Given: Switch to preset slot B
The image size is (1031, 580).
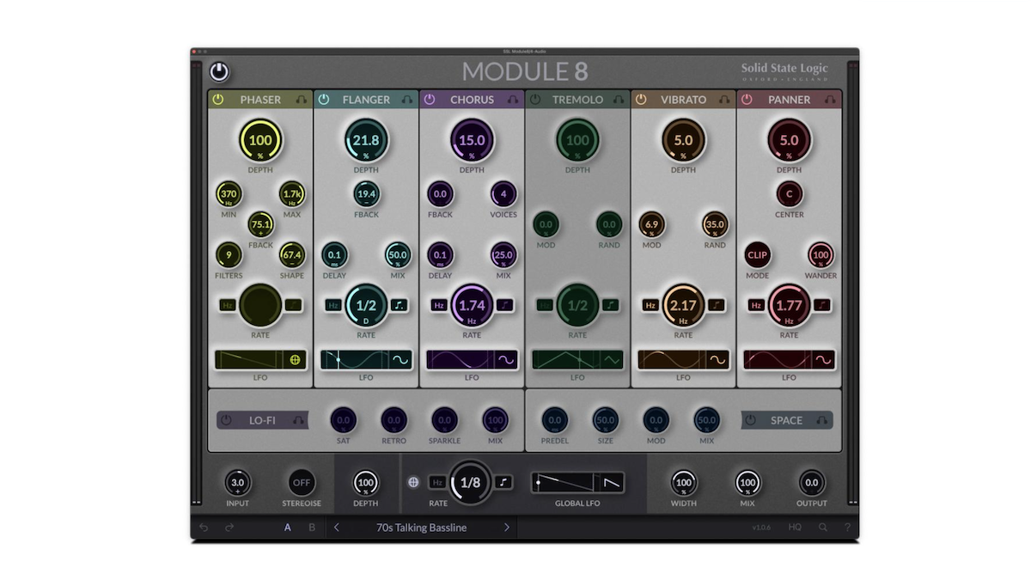Looking at the screenshot, I should (x=312, y=528).
